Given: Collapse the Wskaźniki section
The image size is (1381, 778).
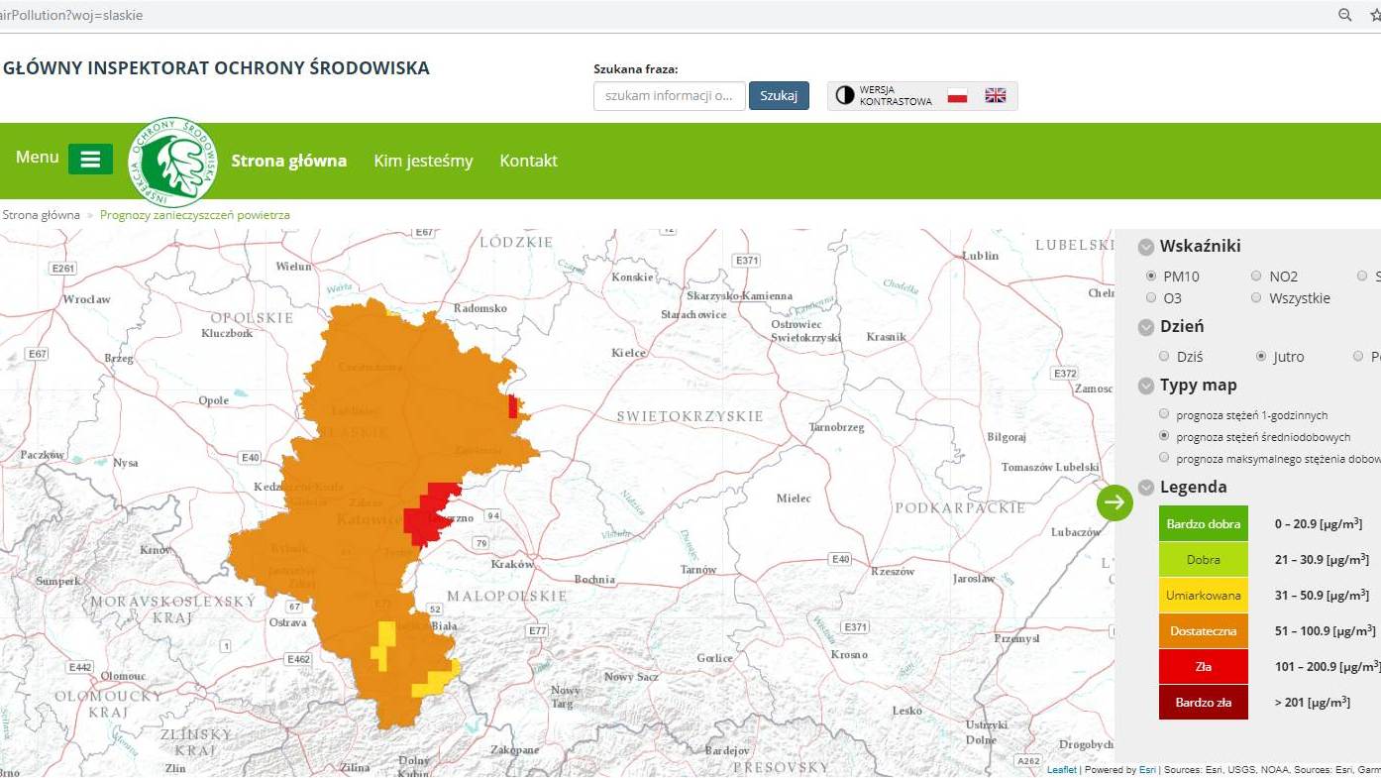Looking at the screenshot, I should [1146, 247].
